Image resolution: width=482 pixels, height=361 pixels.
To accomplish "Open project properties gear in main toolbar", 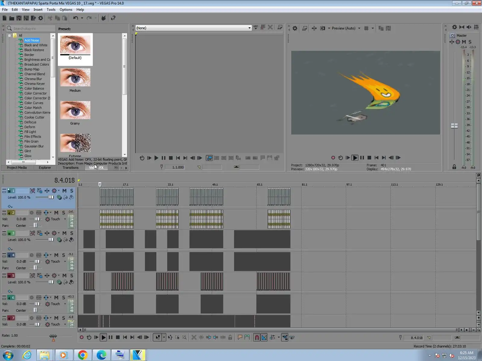I will click(x=41, y=18).
